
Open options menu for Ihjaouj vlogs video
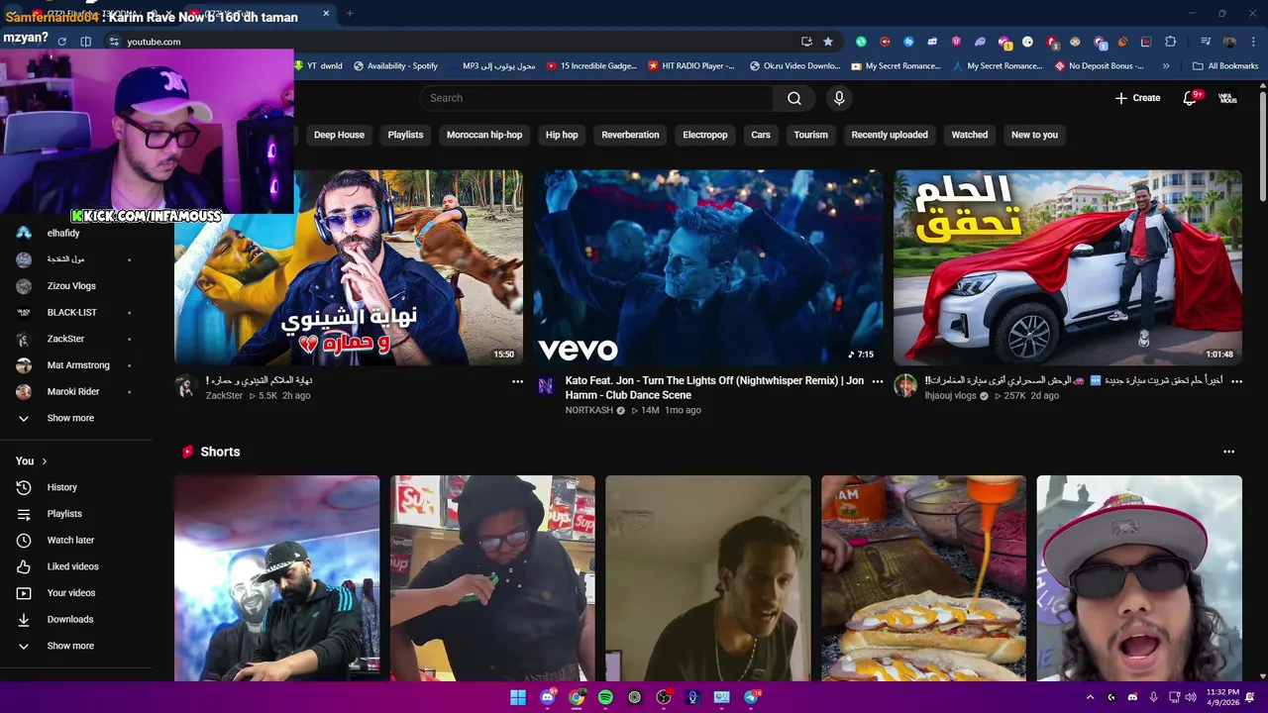(x=1236, y=381)
